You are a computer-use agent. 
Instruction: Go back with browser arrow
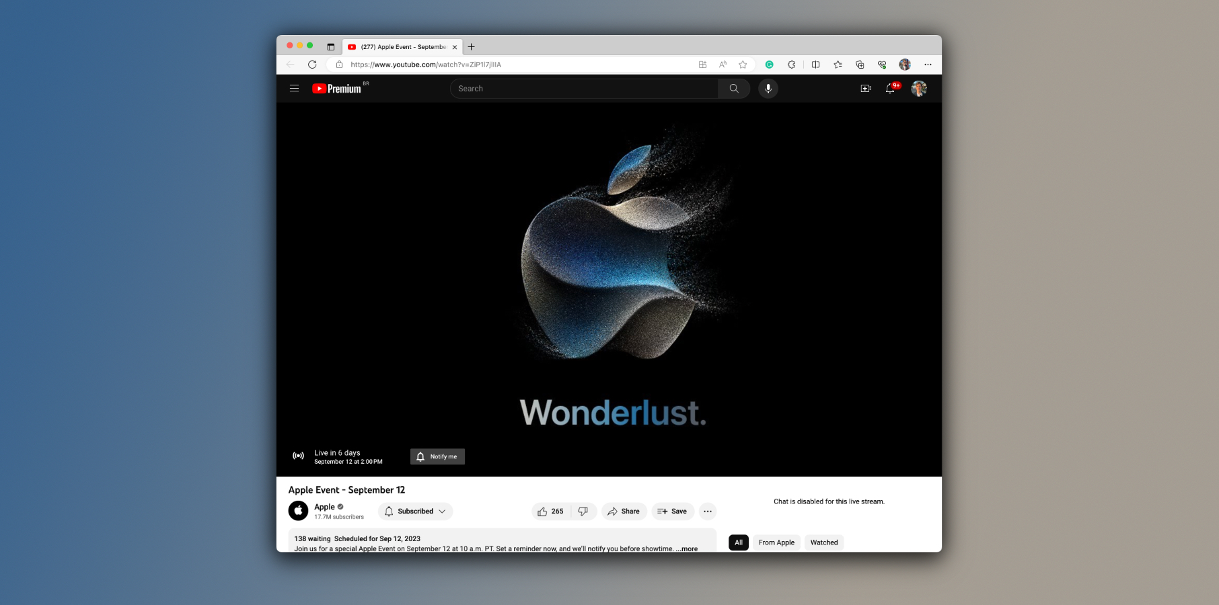click(290, 65)
